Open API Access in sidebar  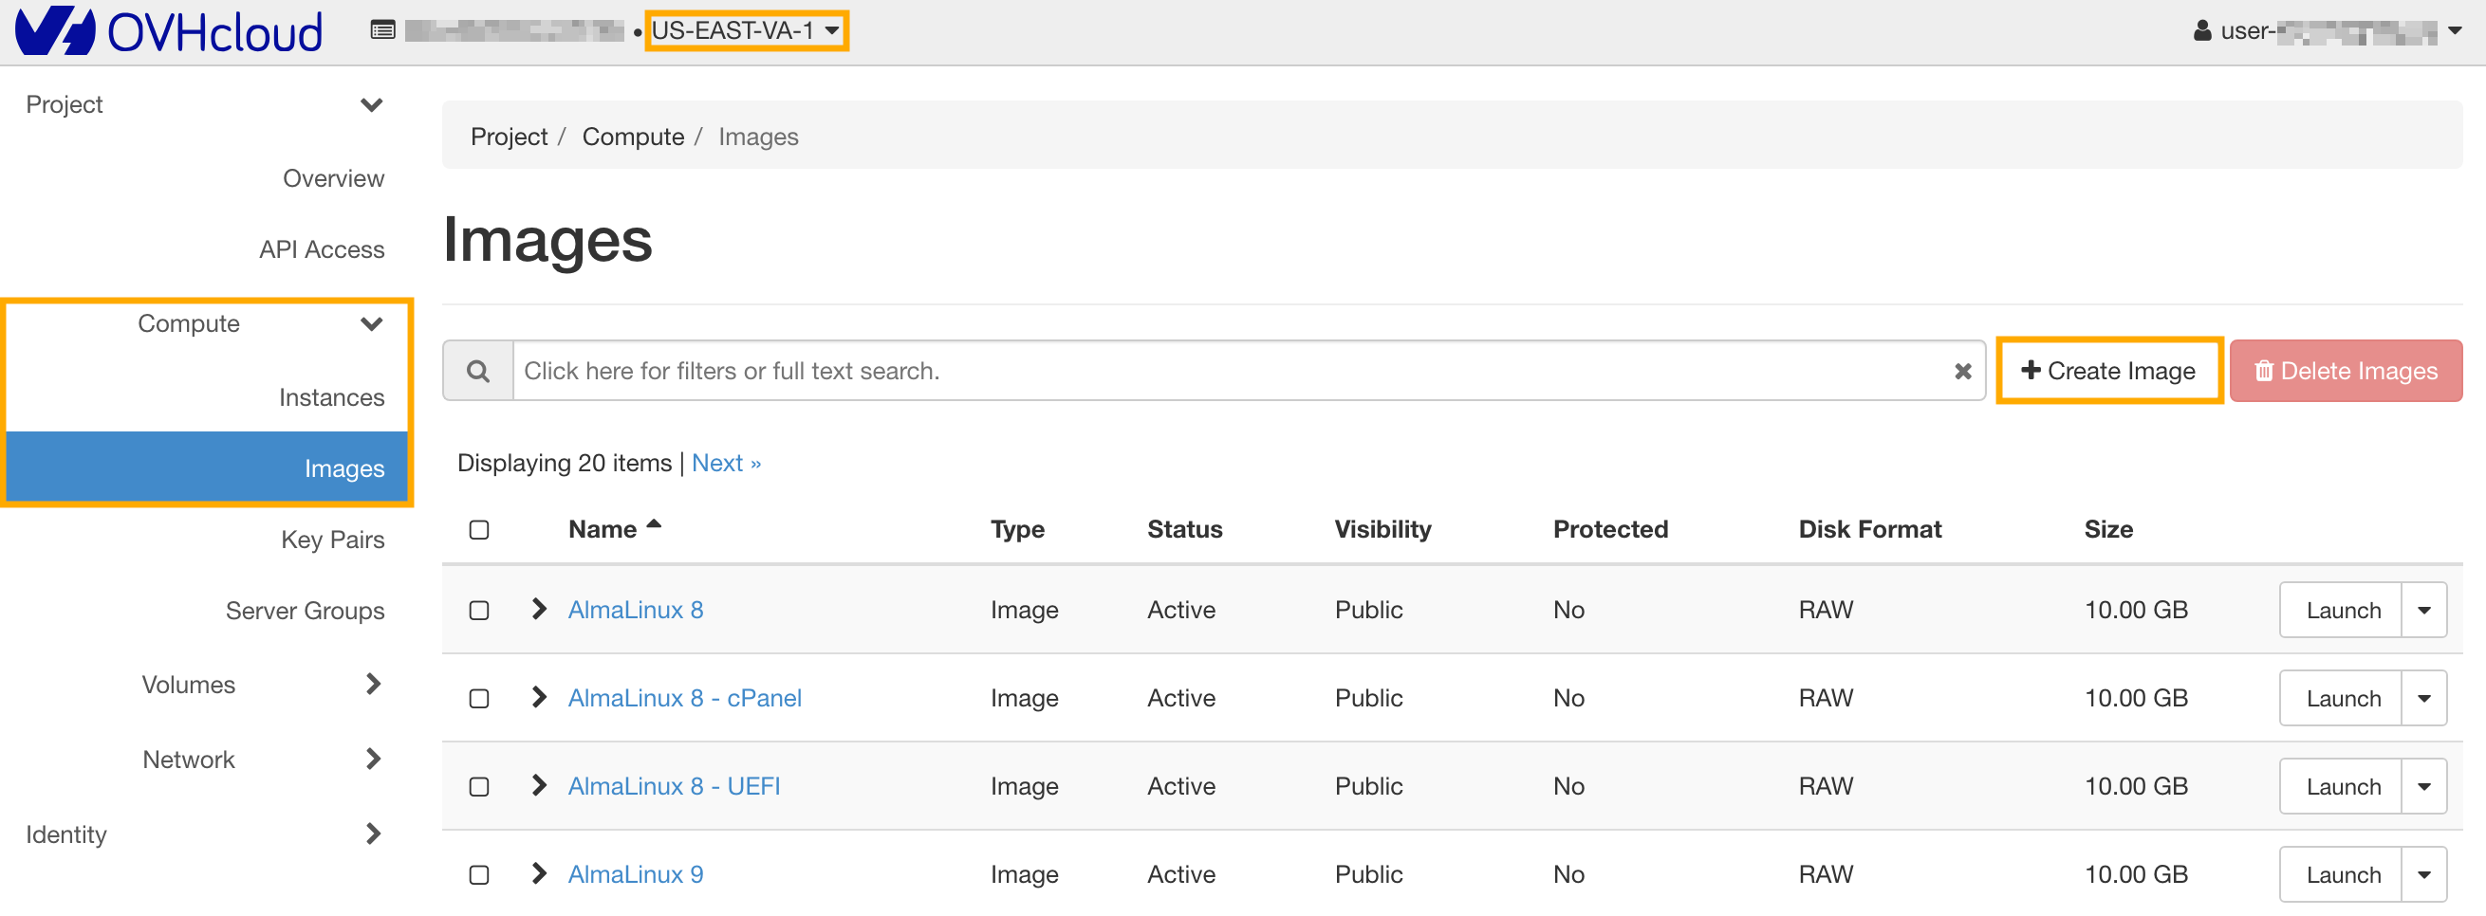[322, 249]
